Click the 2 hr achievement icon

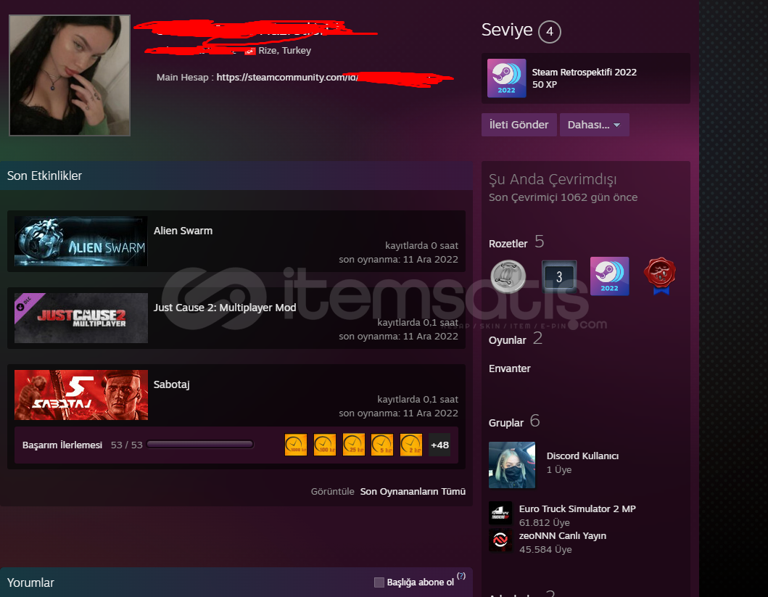[411, 445]
